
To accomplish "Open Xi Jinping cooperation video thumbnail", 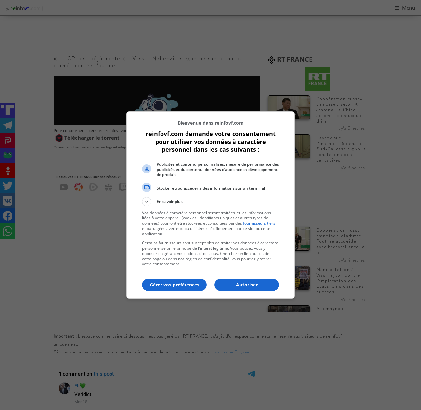I will 289,107.
